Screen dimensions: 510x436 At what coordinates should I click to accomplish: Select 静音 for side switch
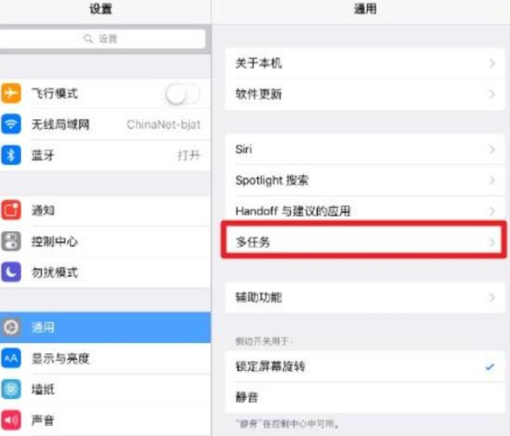[x=365, y=398]
